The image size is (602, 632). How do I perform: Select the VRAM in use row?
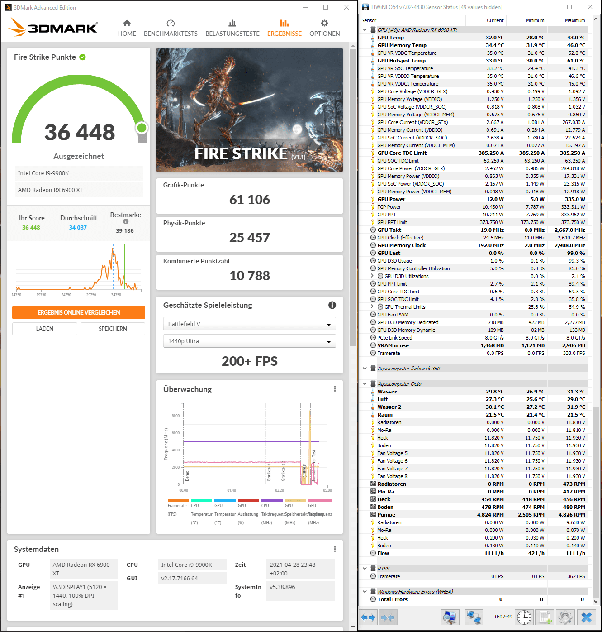(475, 345)
